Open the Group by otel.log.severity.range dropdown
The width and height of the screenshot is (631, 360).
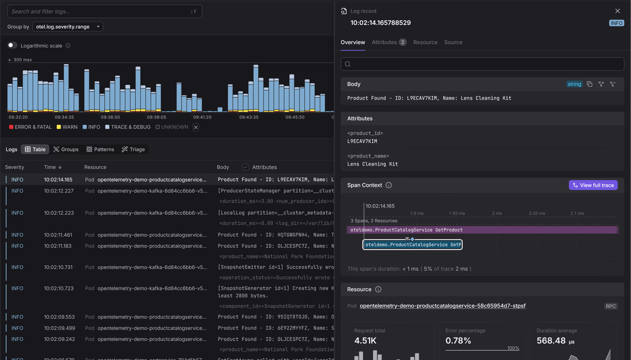click(67, 27)
